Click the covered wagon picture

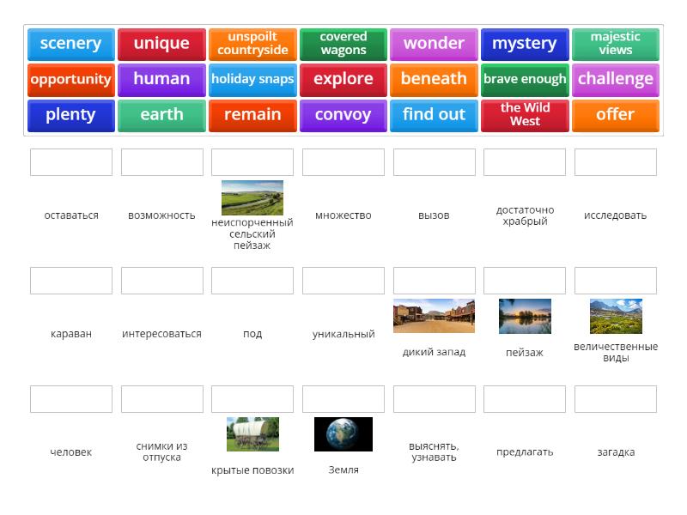coord(252,434)
